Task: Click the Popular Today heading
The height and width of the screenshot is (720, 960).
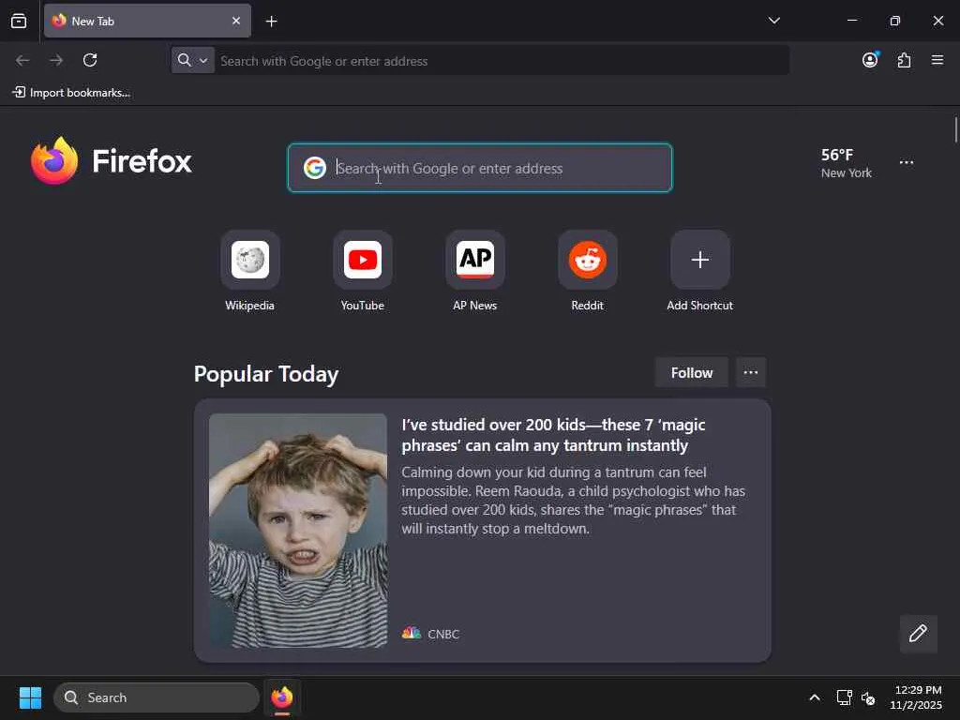Action: point(265,374)
